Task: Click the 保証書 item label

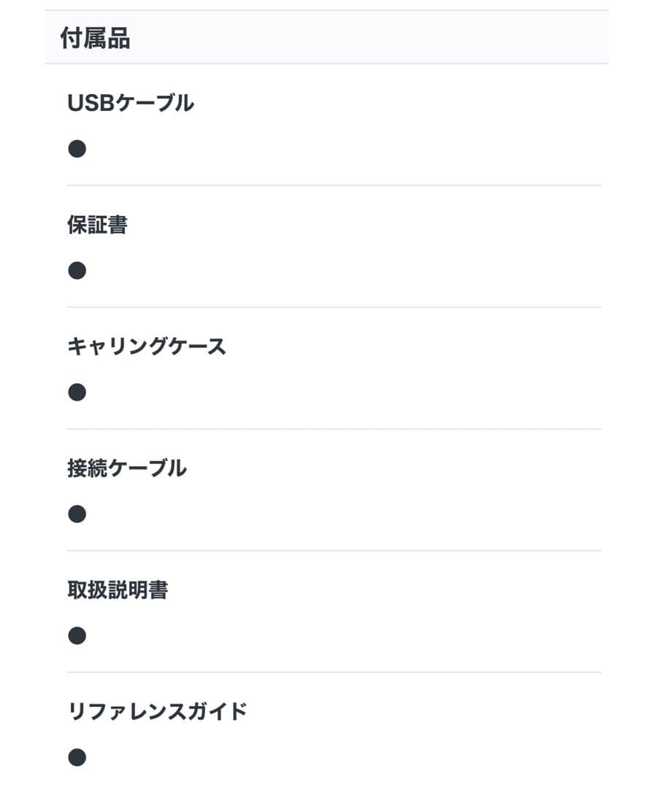Action: [97, 225]
